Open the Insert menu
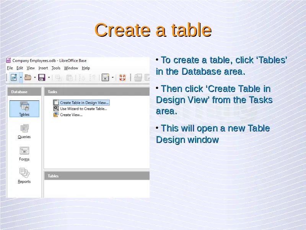The width and height of the screenshot is (306, 230). click(43, 68)
